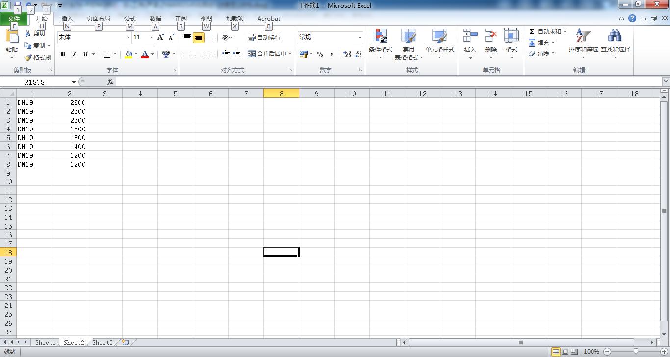Increase font size with the large A
This screenshot has width=670, height=357.
click(160, 37)
